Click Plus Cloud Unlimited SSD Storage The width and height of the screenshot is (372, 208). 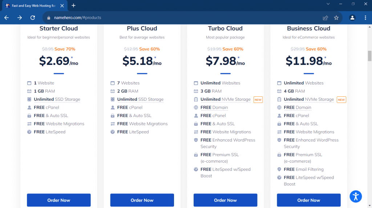[140, 99]
